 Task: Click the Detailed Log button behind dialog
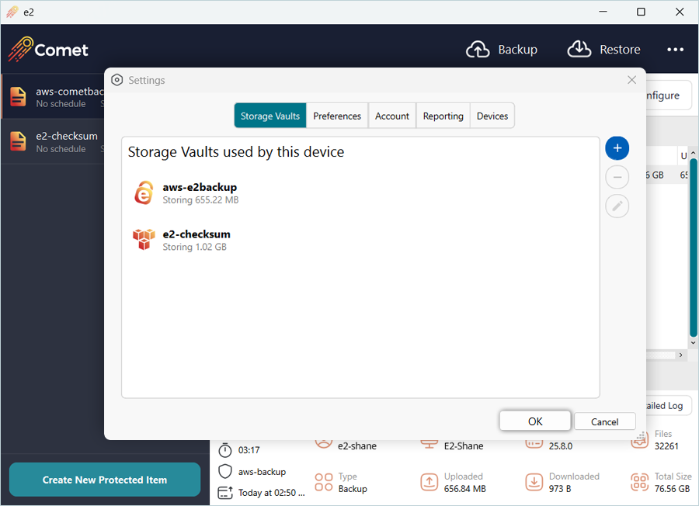click(x=668, y=405)
